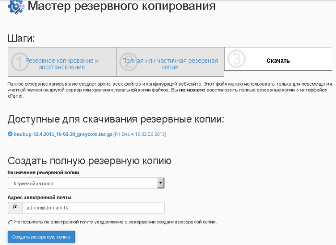Screen dimensions: 336x245
Task: Click the 'Шаги:' heading
Action: pos(21,38)
